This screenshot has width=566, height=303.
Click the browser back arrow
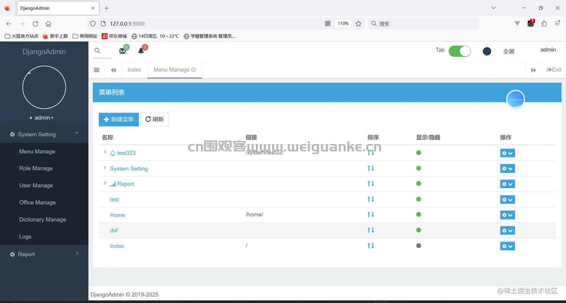point(9,24)
